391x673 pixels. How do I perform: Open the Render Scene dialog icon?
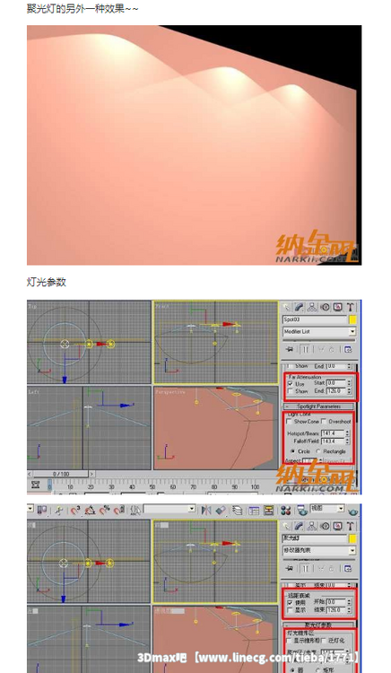(302, 510)
